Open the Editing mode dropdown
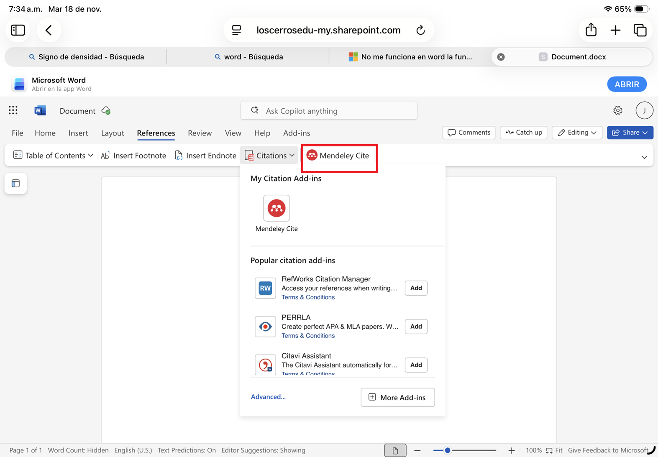Screen dimensions: 658x457 [577, 133]
